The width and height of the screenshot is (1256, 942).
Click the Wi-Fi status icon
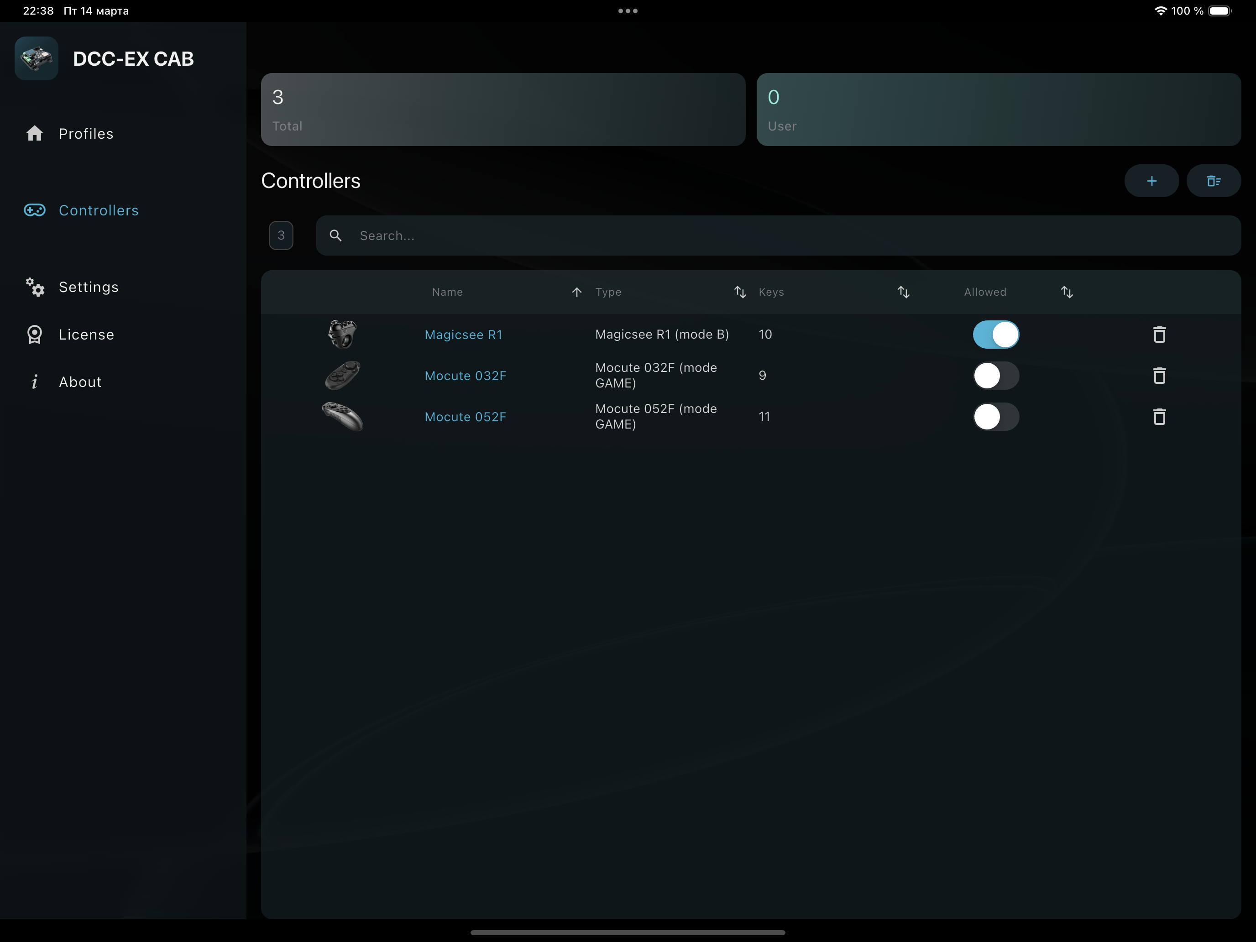click(x=1161, y=11)
